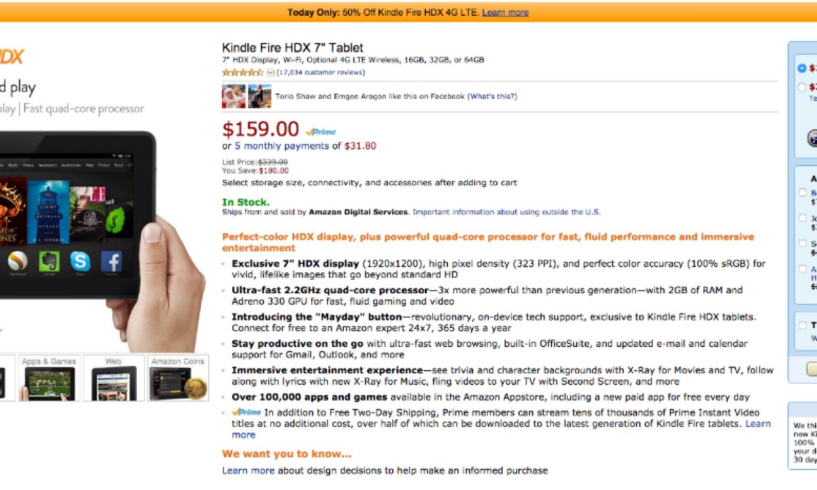Viewport: 817px width, 490px height.
Task: Click the Prime logo in the bullet list
Action: pos(246,412)
